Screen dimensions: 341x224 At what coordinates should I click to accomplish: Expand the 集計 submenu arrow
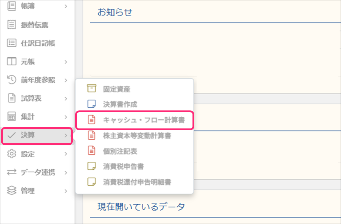tap(66, 117)
